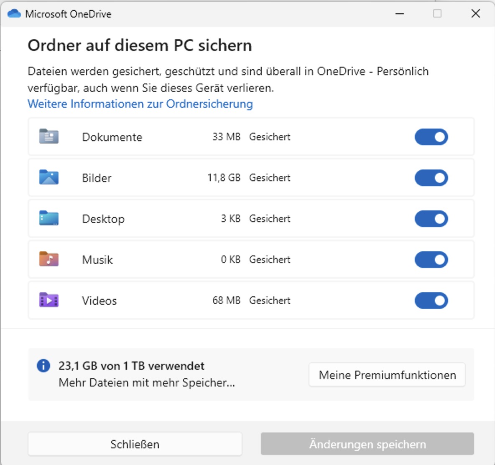Click the Musik folder icon

click(48, 259)
